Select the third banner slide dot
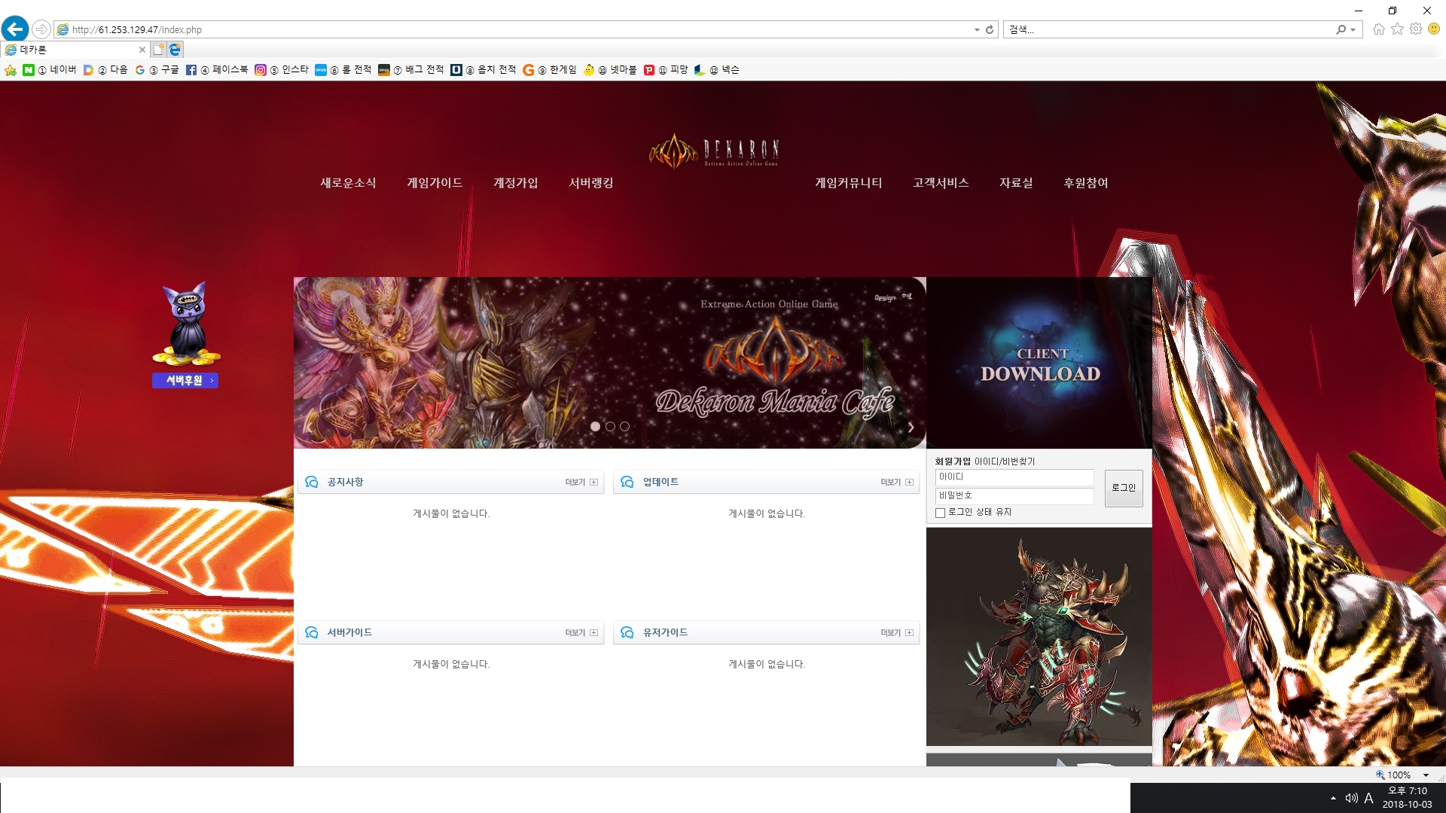The image size is (1446, 813). pyautogui.click(x=624, y=427)
